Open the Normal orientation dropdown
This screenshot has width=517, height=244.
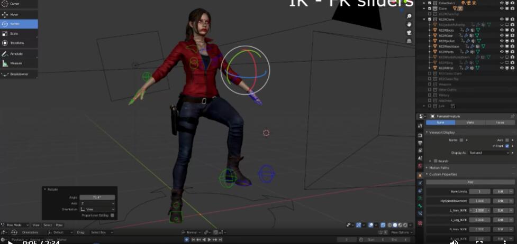191,232
